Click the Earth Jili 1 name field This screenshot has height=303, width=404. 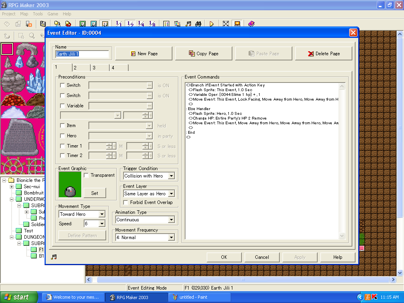point(82,54)
